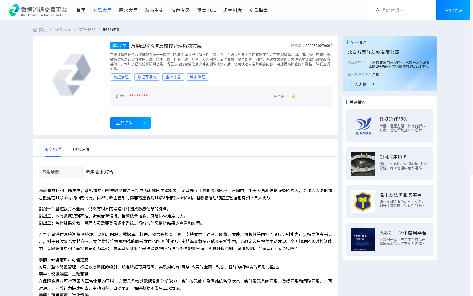Switch to the 服务评价 tab
Image resolution: width=473 pixels, height=296 pixels.
[x=81, y=149]
